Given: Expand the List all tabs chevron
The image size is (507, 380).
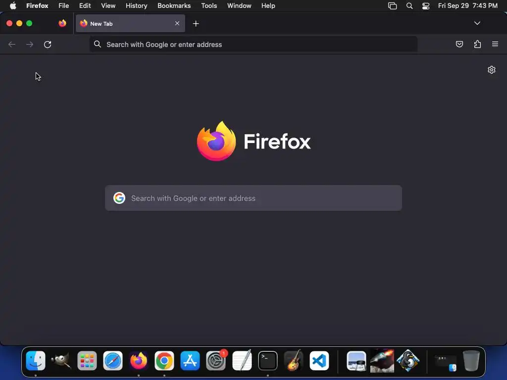Looking at the screenshot, I should tap(477, 23).
